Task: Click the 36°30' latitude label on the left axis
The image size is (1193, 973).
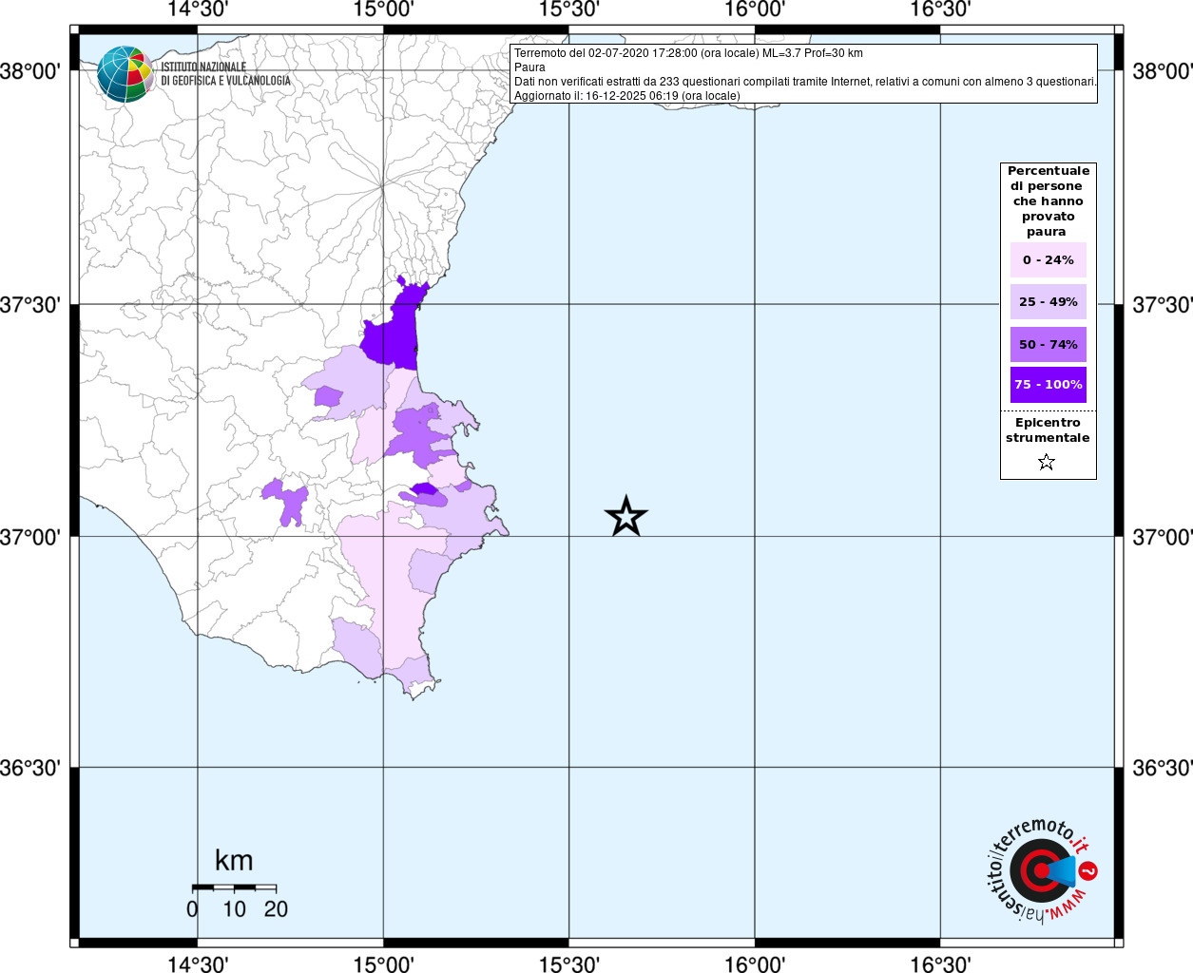Action: click(29, 768)
